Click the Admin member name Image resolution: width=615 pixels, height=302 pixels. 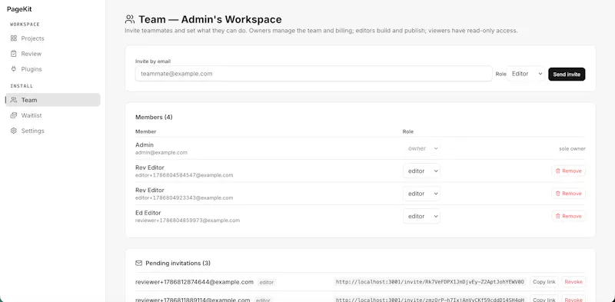pos(145,145)
